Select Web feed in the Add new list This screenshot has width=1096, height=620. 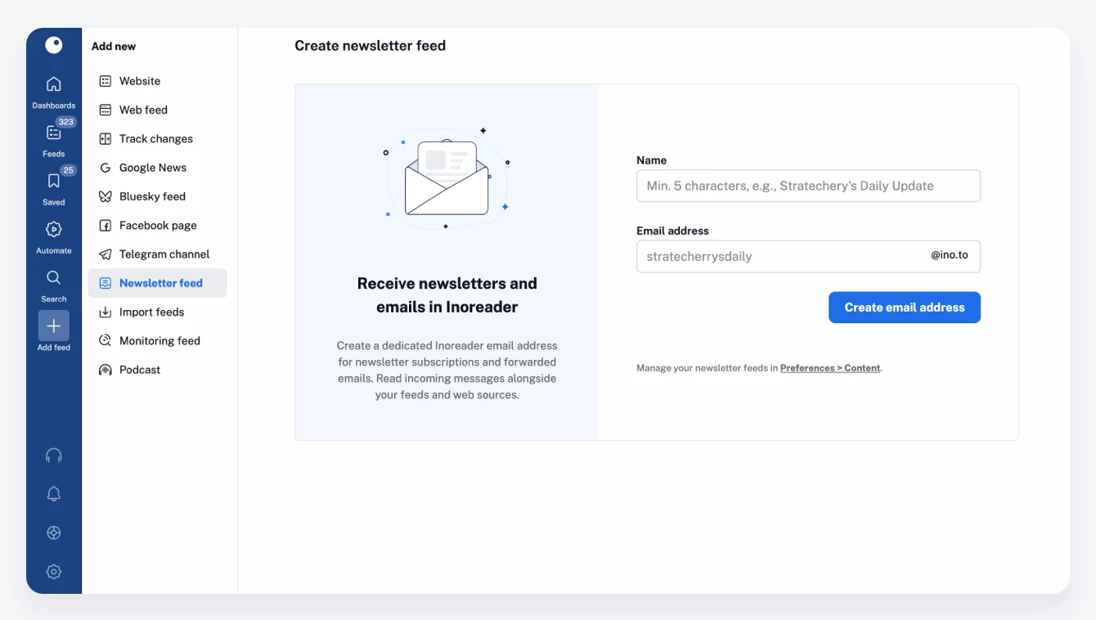[x=158, y=110]
